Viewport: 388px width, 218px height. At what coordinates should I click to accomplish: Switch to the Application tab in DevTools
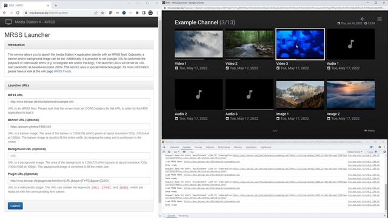click(x=251, y=147)
